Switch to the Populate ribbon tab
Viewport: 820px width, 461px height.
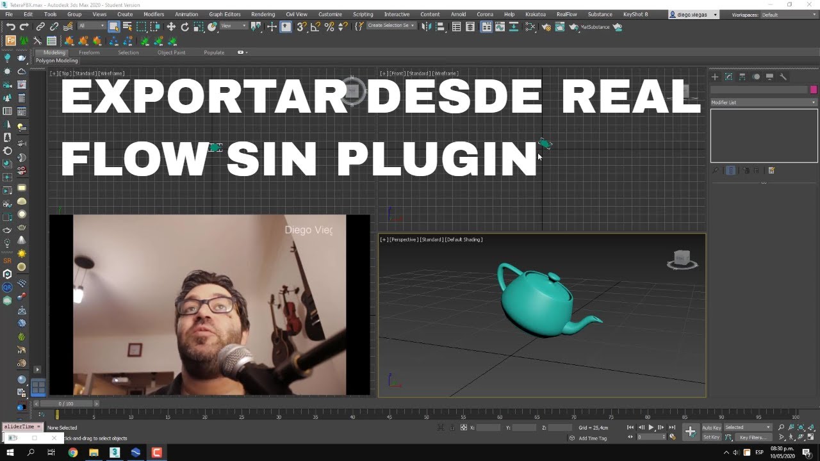pos(214,53)
